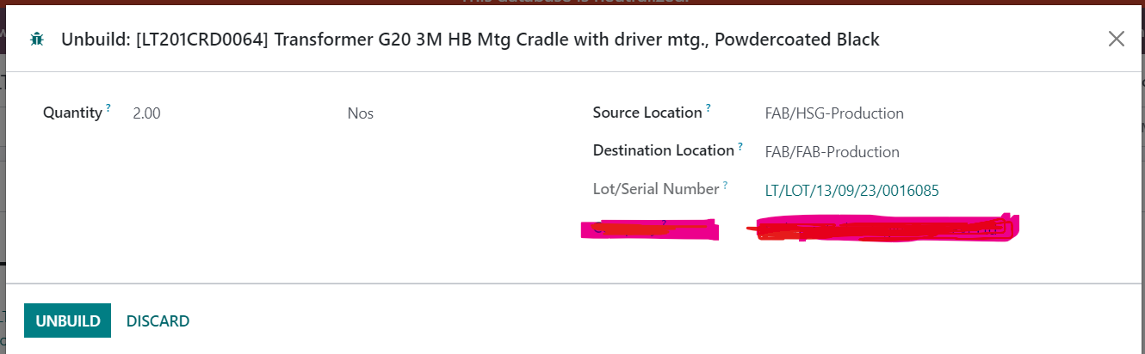
Task: Click the quantity field showing 2.00
Action: tap(146, 113)
